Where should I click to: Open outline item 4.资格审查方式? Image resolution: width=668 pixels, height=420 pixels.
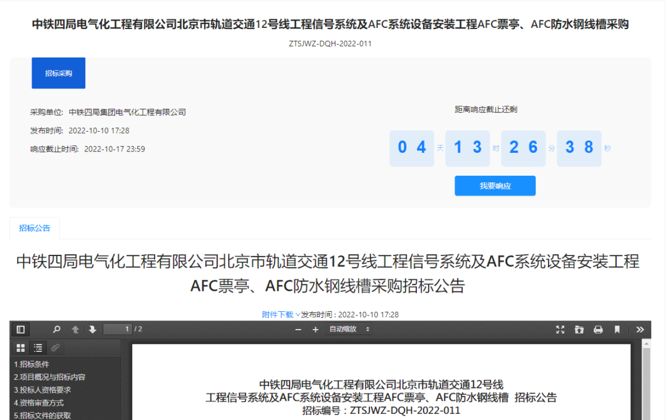[39, 403]
